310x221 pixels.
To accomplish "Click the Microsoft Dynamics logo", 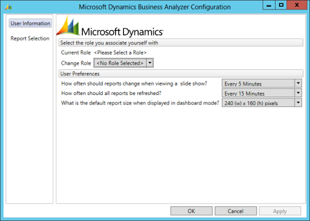I will [x=110, y=26].
